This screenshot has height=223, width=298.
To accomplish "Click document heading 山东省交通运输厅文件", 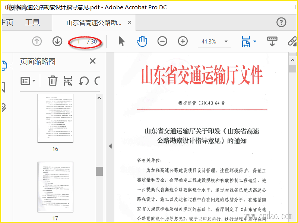I will (x=202, y=75).
